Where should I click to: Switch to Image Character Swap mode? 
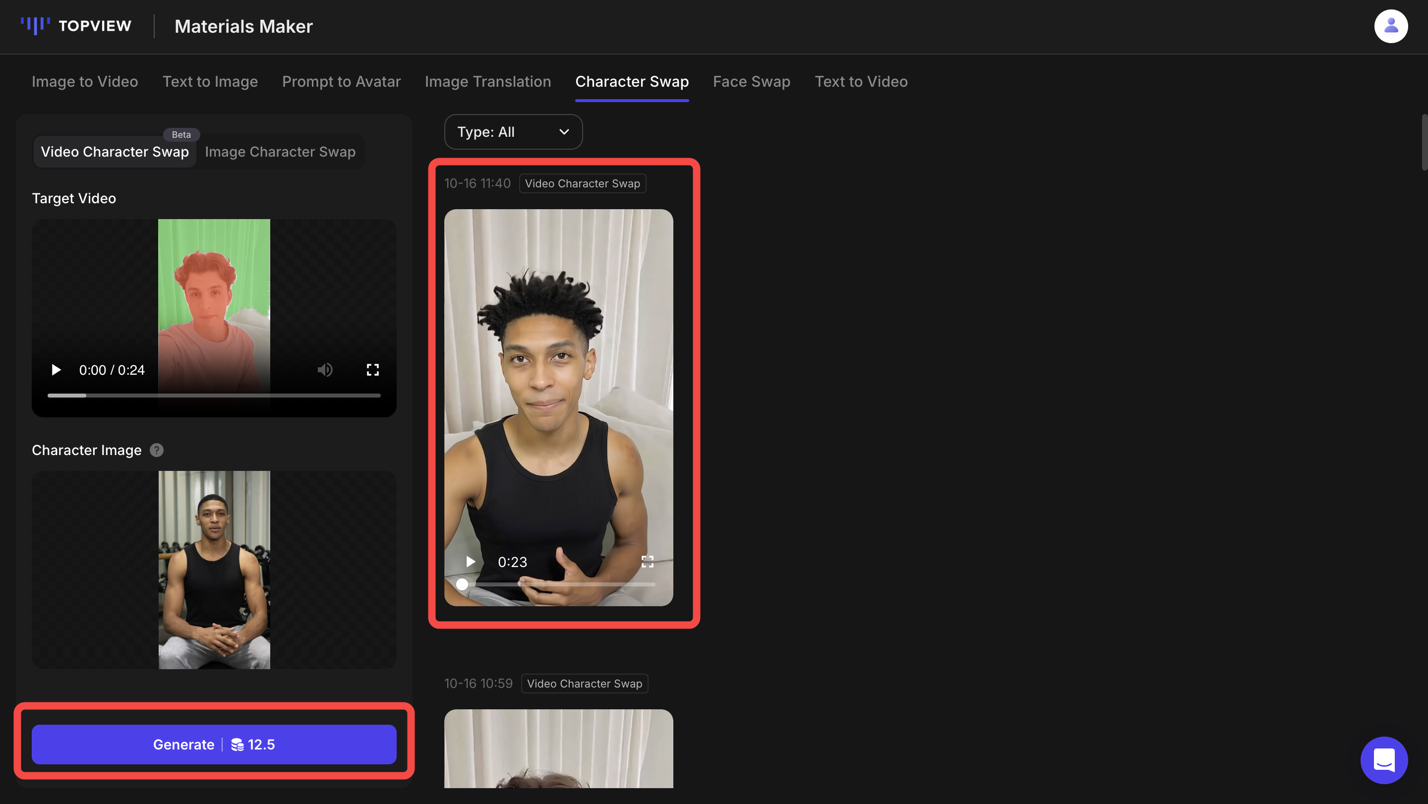click(280, 151)
